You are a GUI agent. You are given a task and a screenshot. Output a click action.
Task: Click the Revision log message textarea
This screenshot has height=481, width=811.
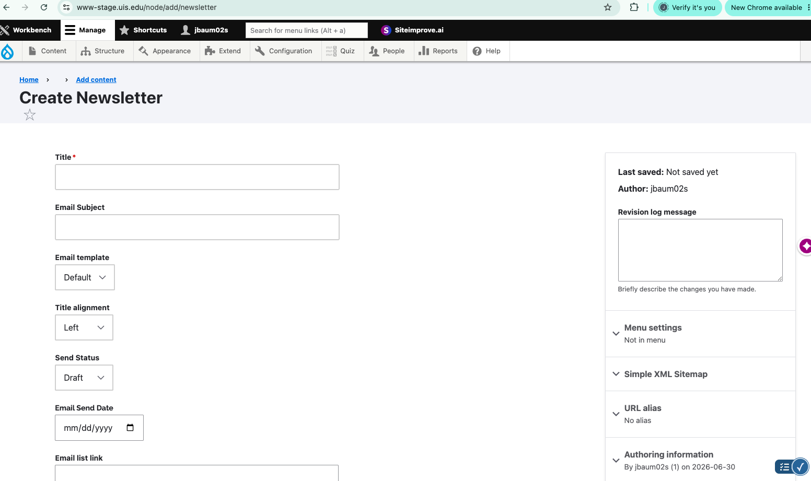coord(700,250)
